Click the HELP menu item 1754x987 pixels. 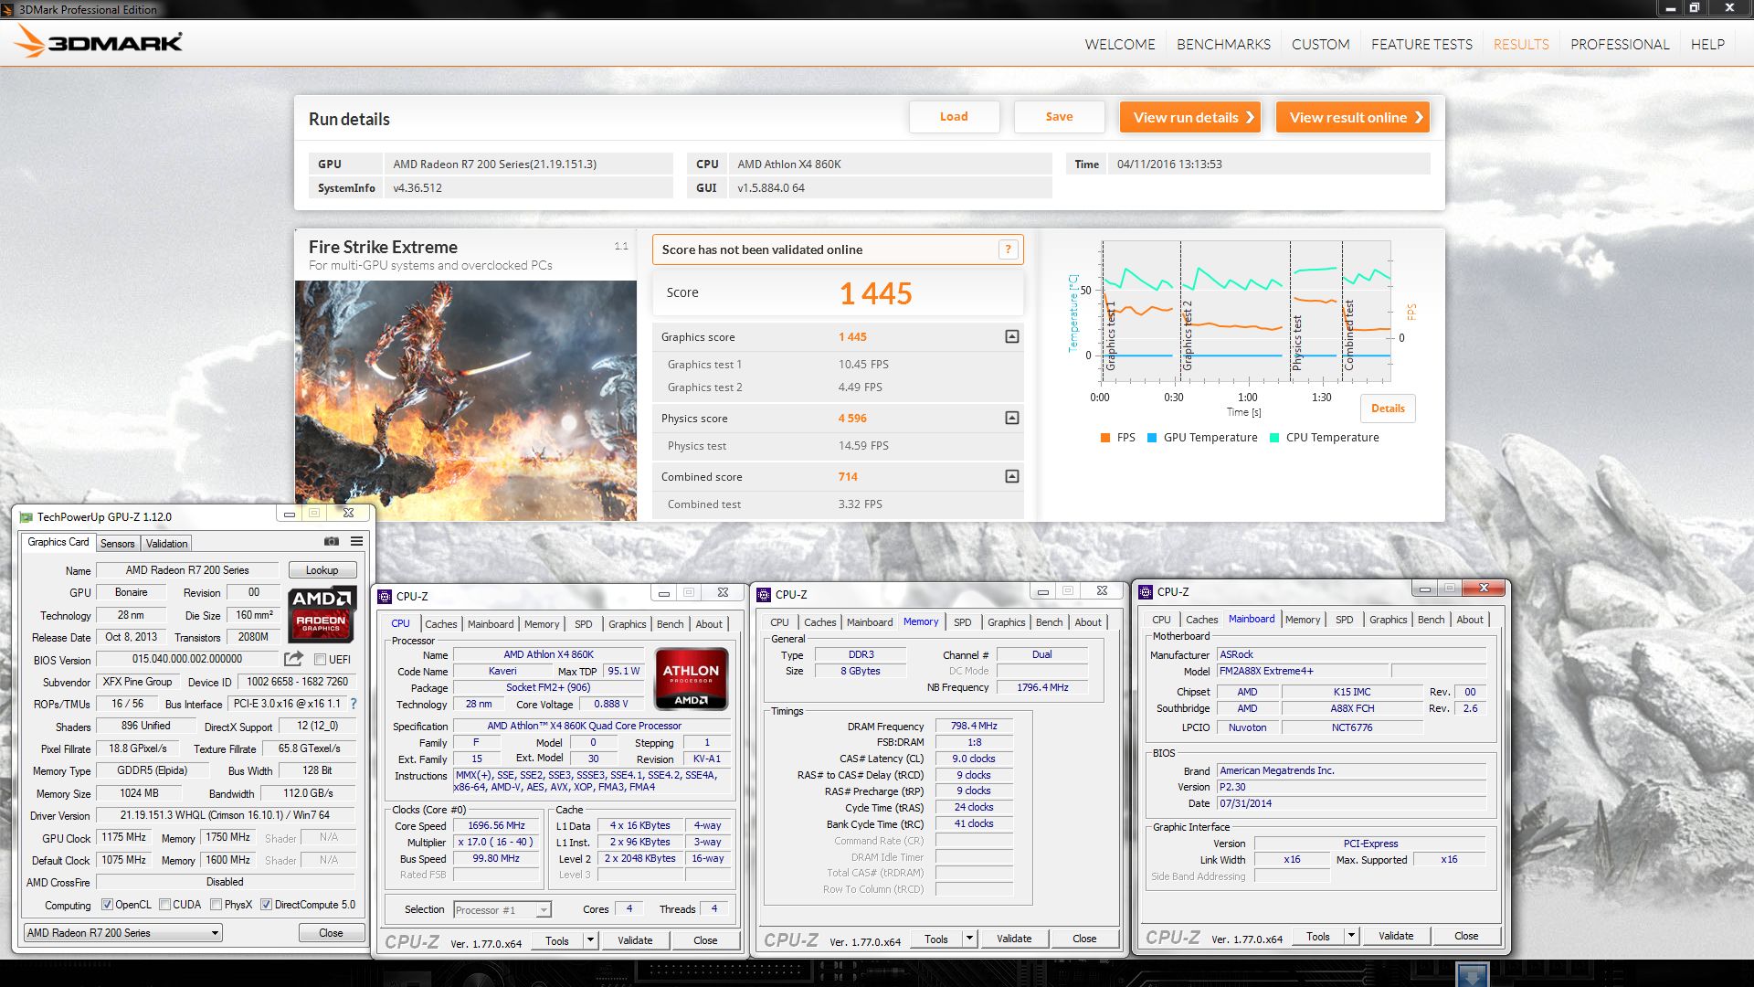[x=1707, y=44]
